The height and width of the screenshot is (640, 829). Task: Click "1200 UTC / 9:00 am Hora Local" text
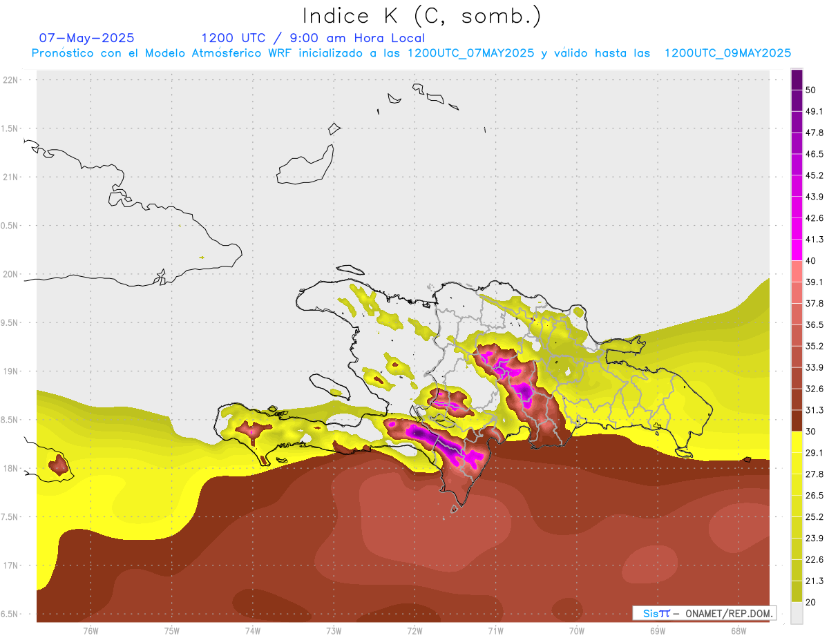(x=313, y=38)
